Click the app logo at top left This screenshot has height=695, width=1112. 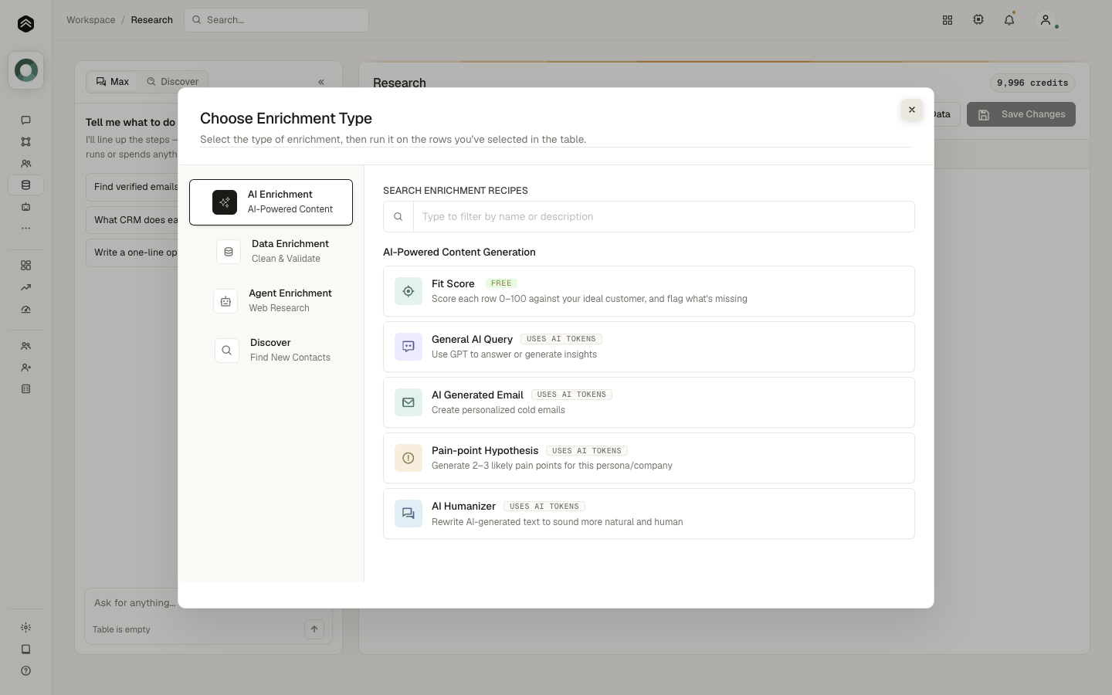click(25, 23)
